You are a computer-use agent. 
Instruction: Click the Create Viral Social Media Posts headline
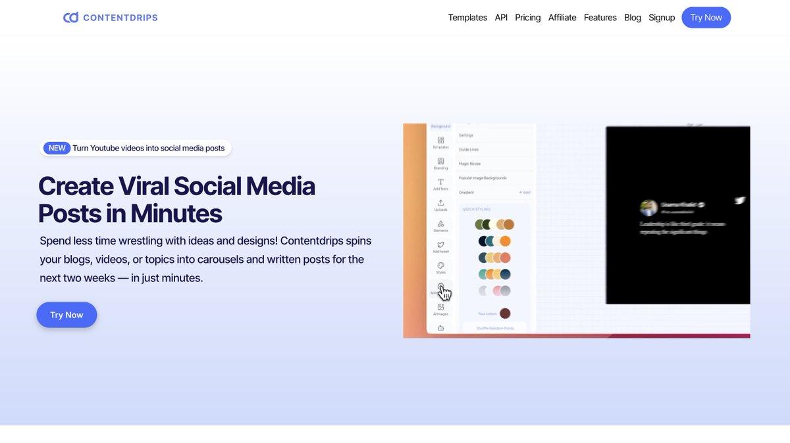(177, 200)
